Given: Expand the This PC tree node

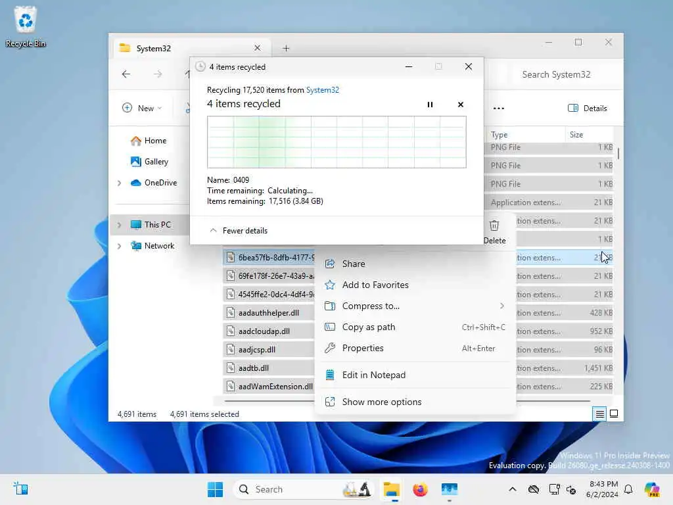Looking at the screenshot, I should point(120,225).
